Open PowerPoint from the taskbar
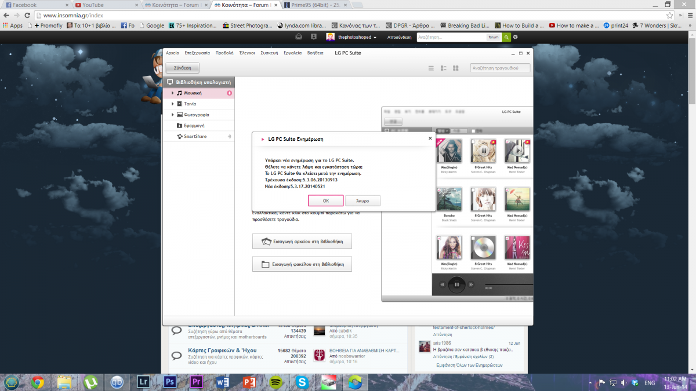This screenshot has width=696, height=391. coord(249,382)
